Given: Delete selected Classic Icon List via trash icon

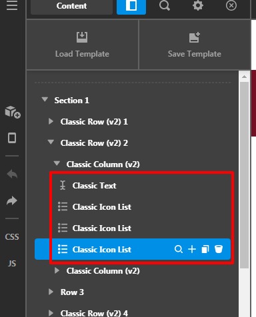Looking at the screenshot, I should 219,249.
